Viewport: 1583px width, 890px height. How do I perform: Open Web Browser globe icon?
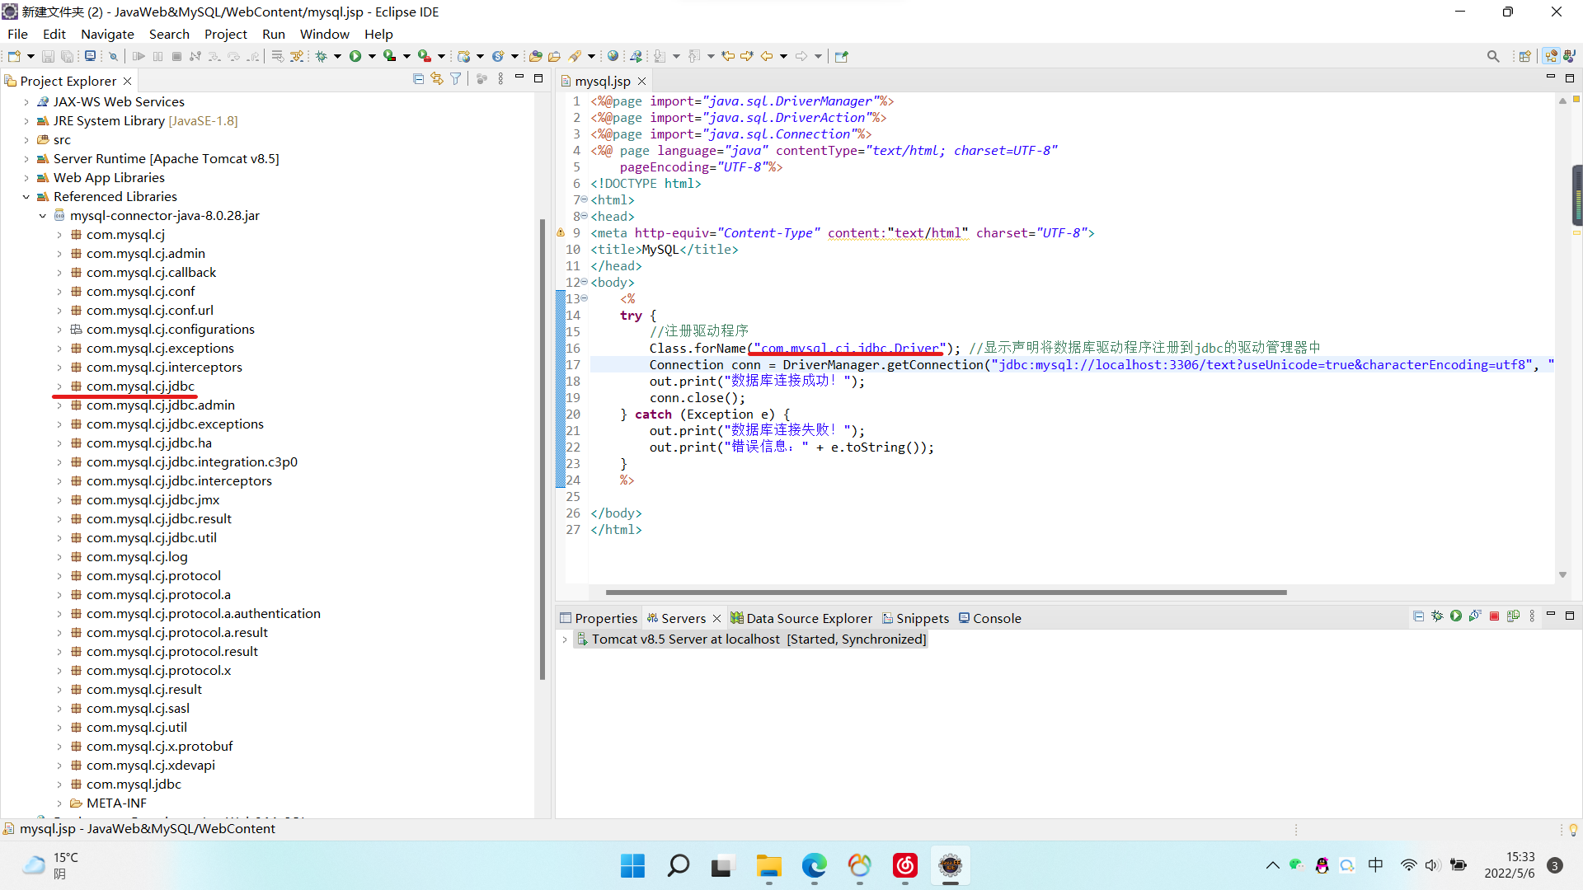613,56
